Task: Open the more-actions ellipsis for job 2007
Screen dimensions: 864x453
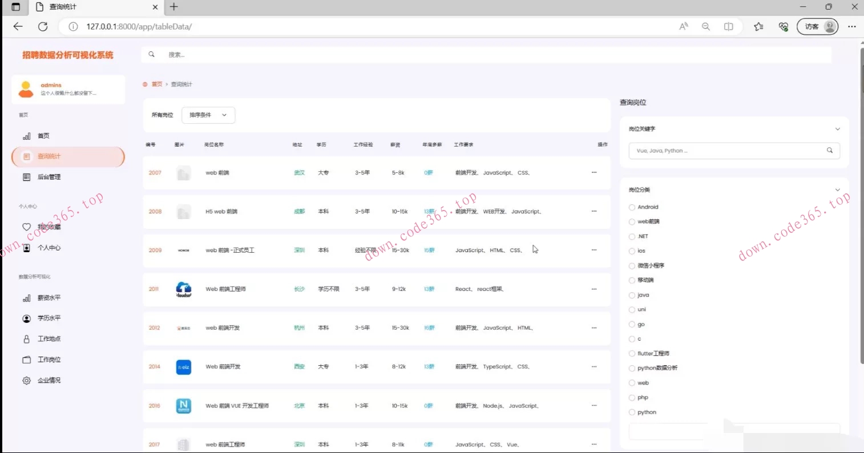Action: (594, 172)
